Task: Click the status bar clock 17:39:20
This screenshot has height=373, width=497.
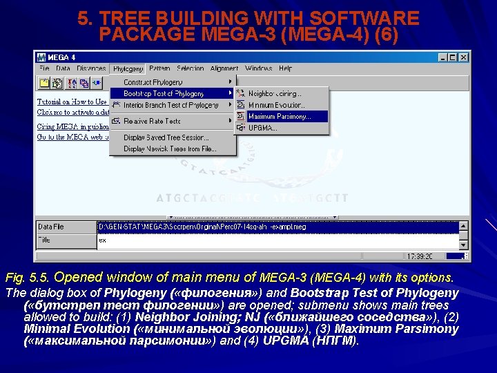Action: (x=420, y=256)
